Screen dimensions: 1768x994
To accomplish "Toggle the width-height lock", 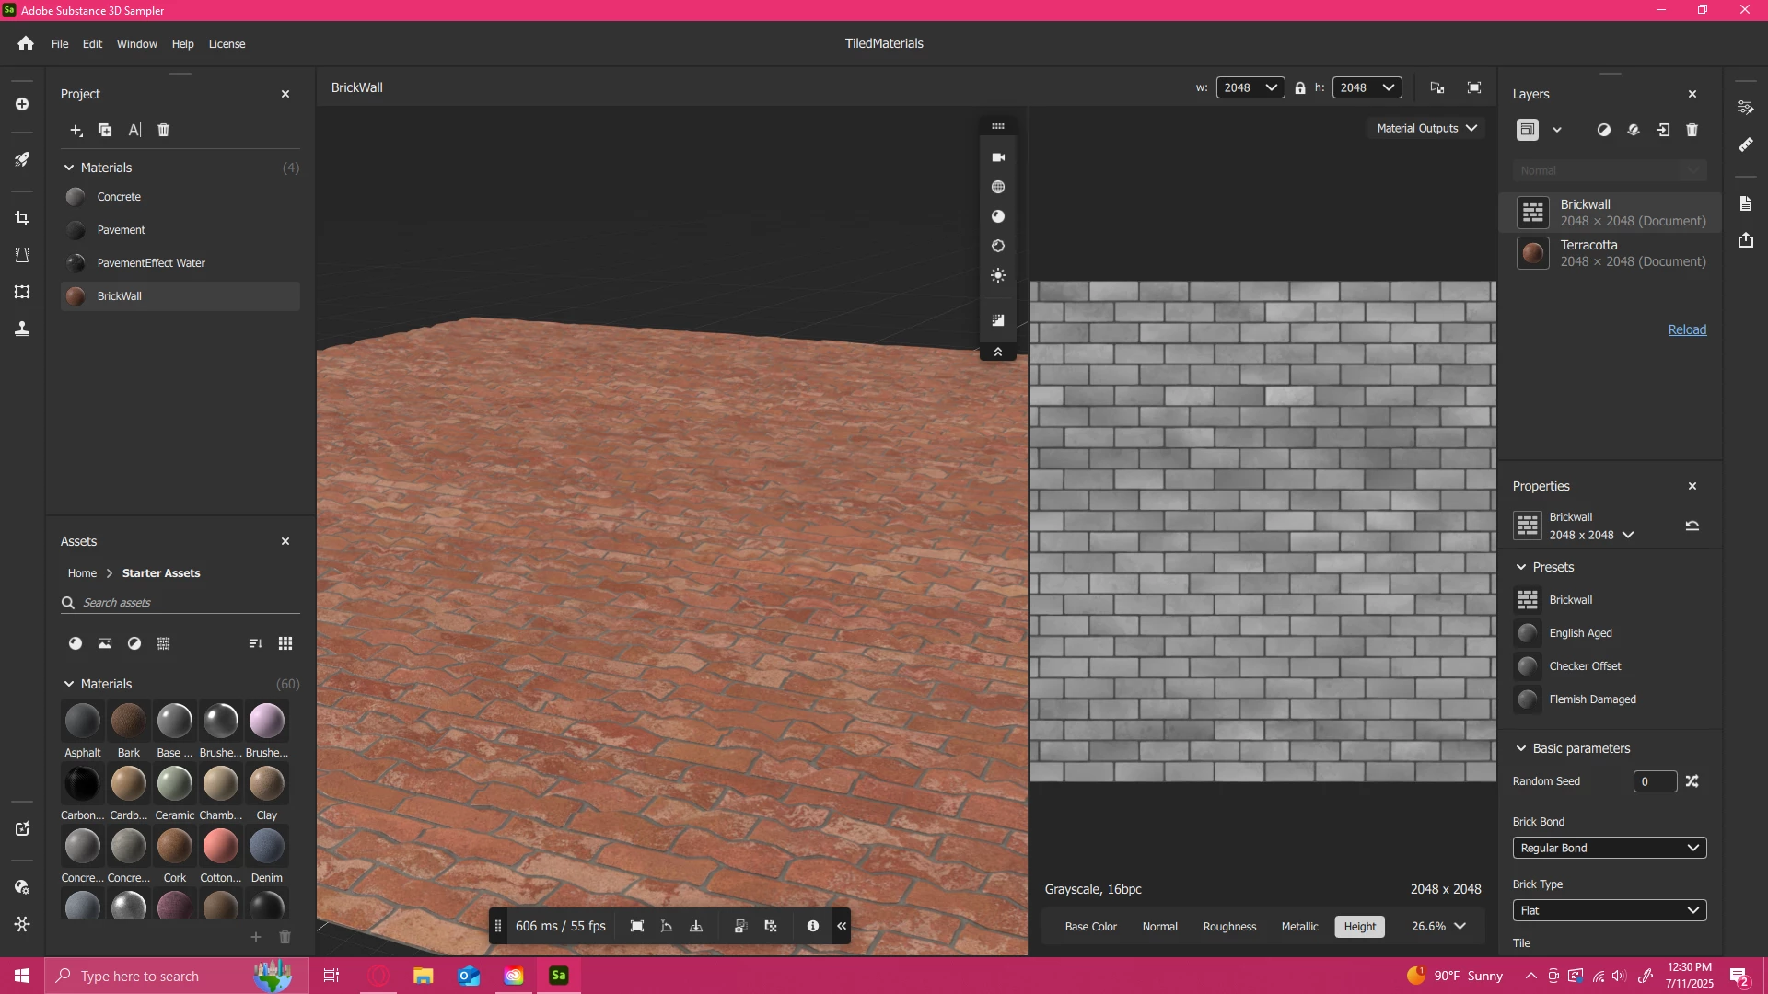I will tap(1299, 87).
